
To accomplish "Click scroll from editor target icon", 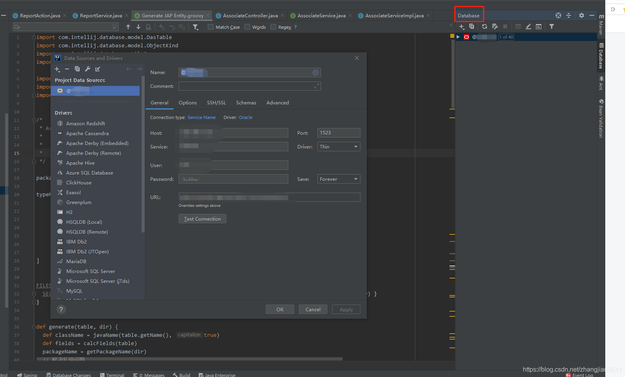I will point(558,15).
